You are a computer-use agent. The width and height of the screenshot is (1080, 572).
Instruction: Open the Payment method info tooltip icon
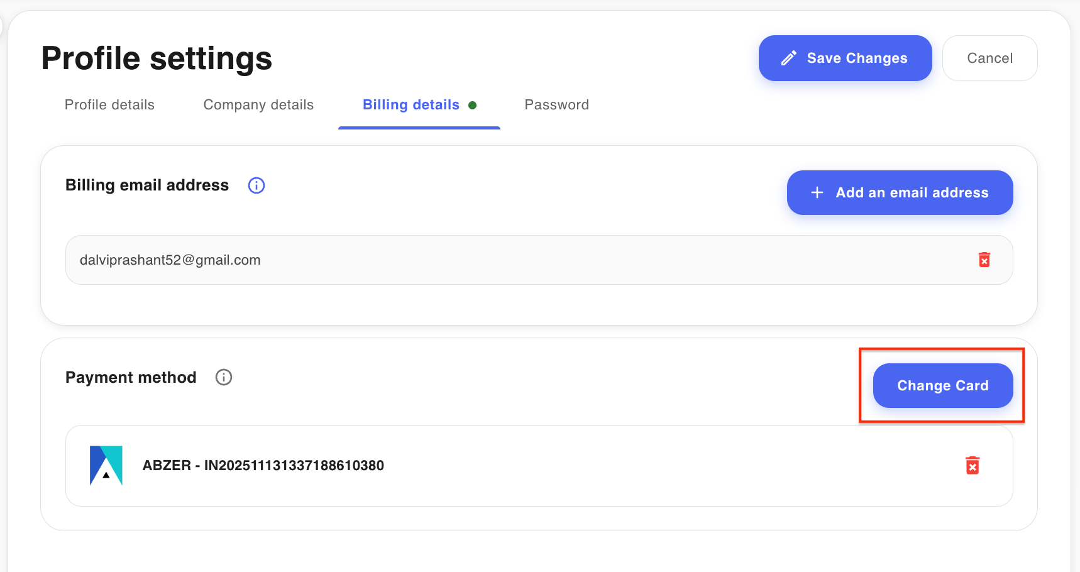click(224, 377)
